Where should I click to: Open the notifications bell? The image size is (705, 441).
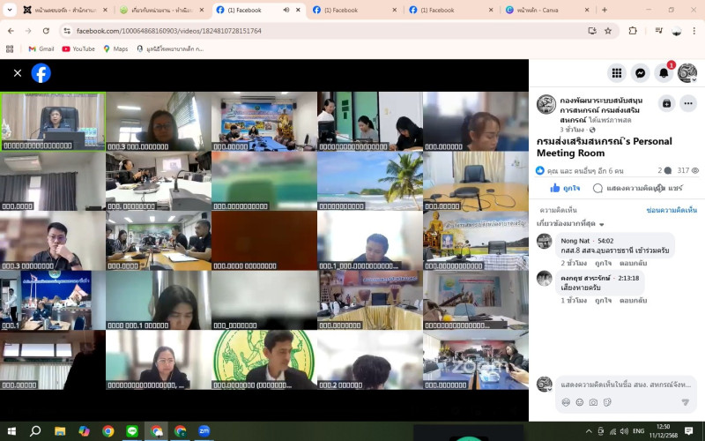pos(664,73)
